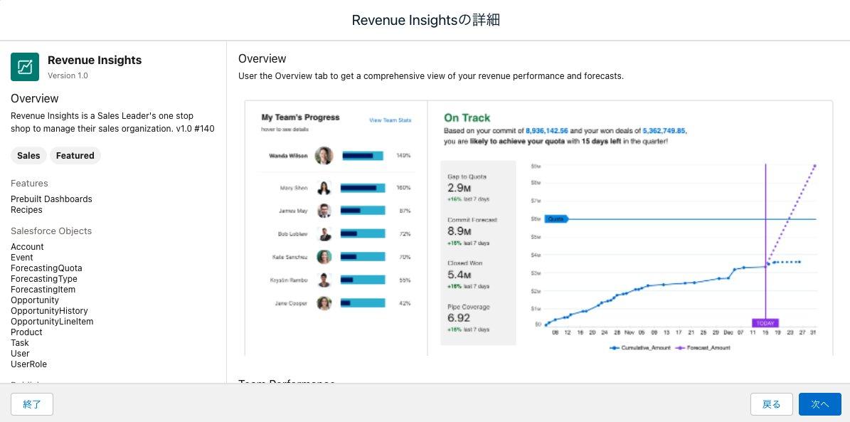Viewport: 850px width, 422px height.
Task: Click 'ForecastingQuota' object entry
Action: (47, 268)
